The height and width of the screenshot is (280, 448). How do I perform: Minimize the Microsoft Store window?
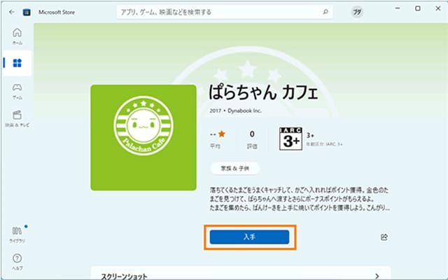click(x=397, y=8)
